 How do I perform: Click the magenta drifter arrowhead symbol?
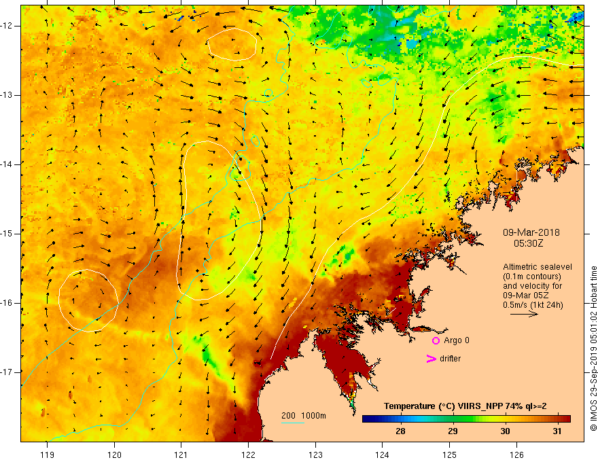click(x=432, y=359)
